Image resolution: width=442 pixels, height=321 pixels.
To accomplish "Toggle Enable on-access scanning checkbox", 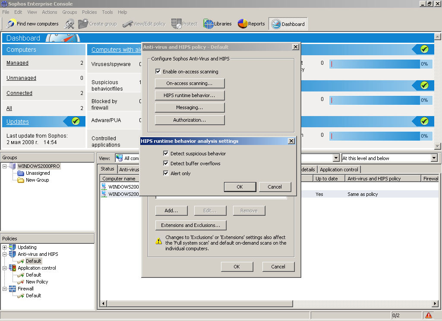I will (158, 71).
